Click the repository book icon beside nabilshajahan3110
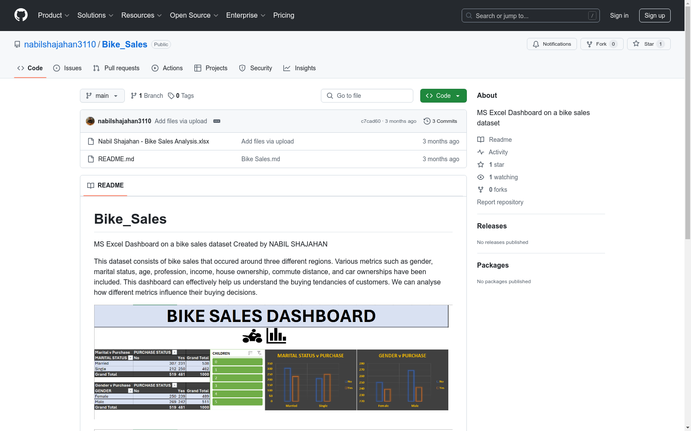The height and width of the screenshot is (431, 691). click(17, 44)
